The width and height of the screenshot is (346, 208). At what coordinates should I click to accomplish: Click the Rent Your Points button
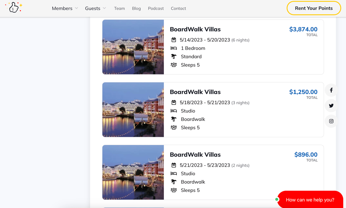(x=314, y=8)
